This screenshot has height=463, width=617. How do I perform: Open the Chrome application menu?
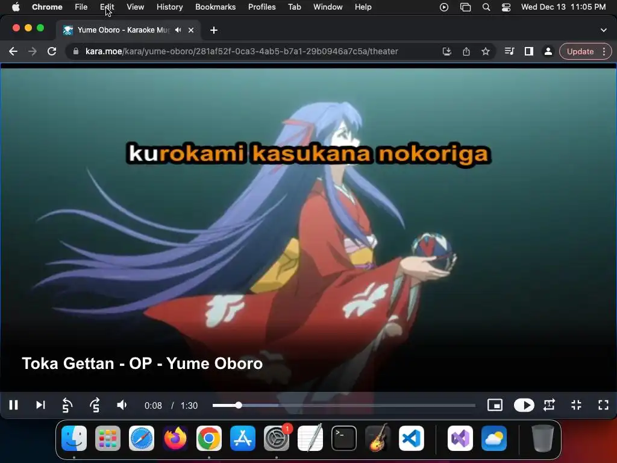[x=47, y=7]
